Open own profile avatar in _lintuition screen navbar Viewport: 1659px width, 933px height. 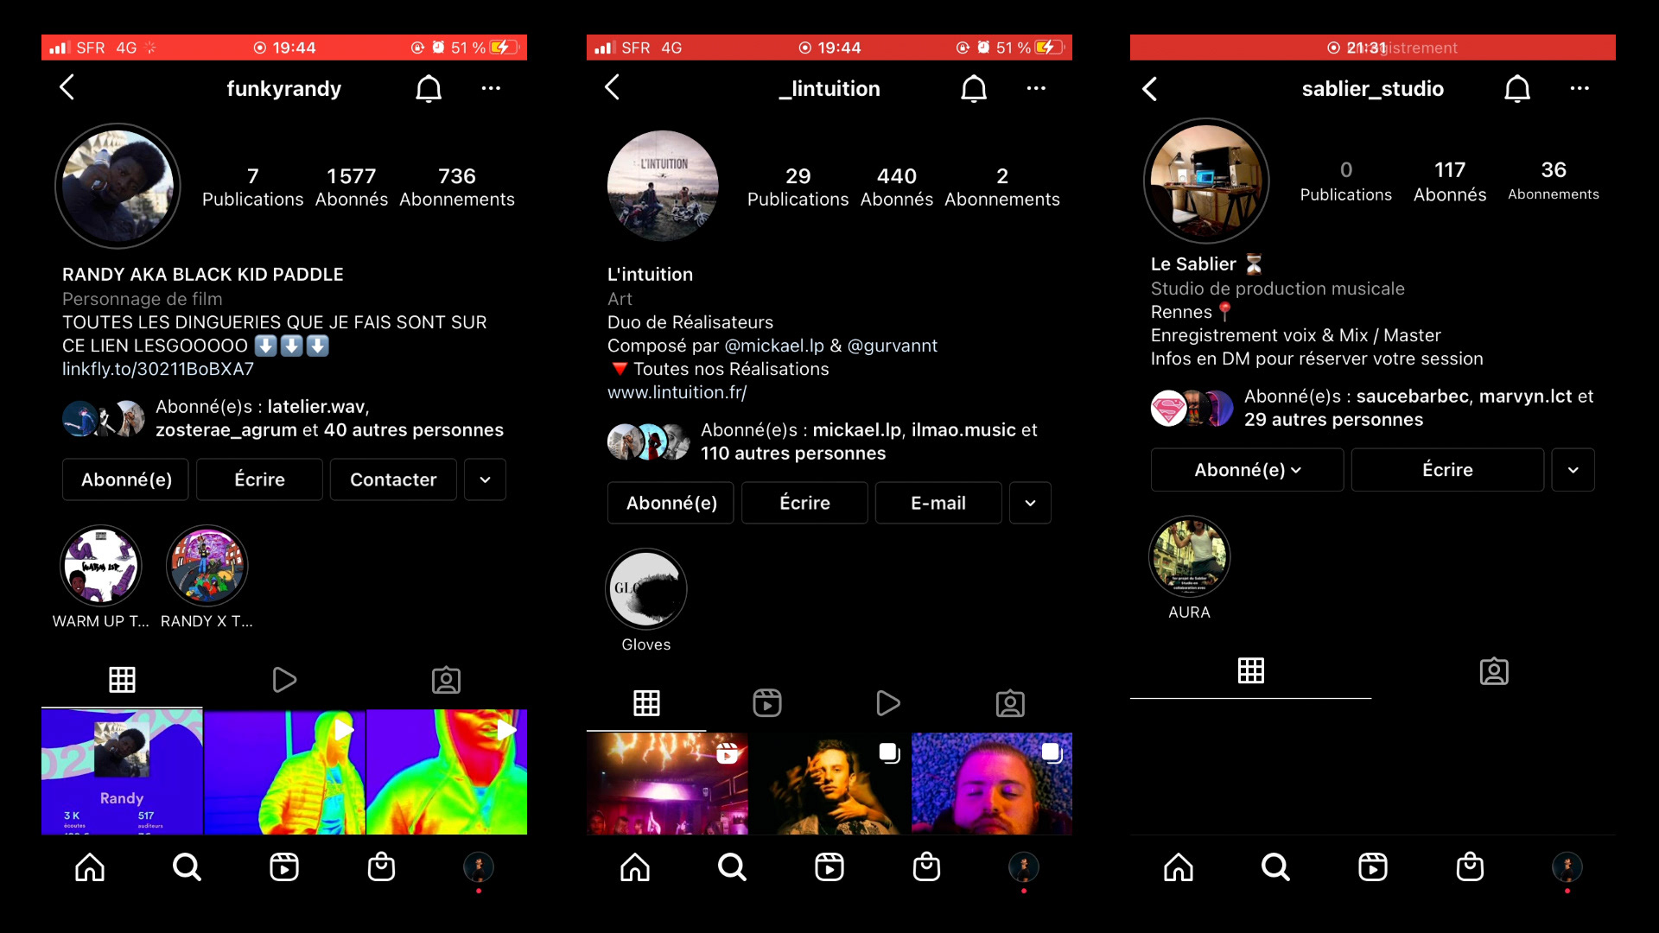click(1024, 866)
